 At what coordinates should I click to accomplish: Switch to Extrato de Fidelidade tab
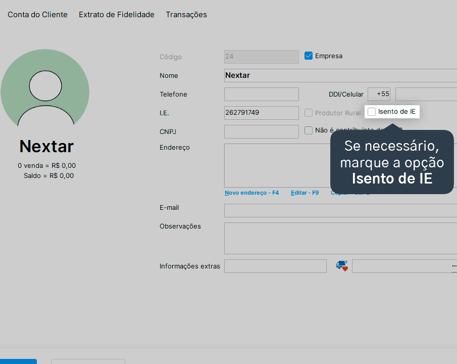117,15
